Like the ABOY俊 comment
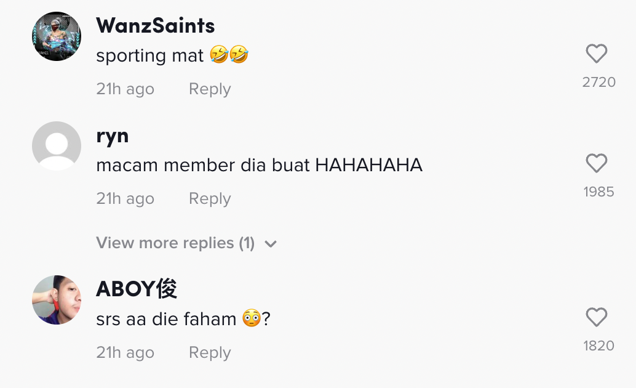636x388 pixels. pos(597,318)
